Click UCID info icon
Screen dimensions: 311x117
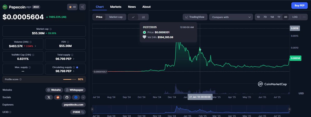[11, 112]
